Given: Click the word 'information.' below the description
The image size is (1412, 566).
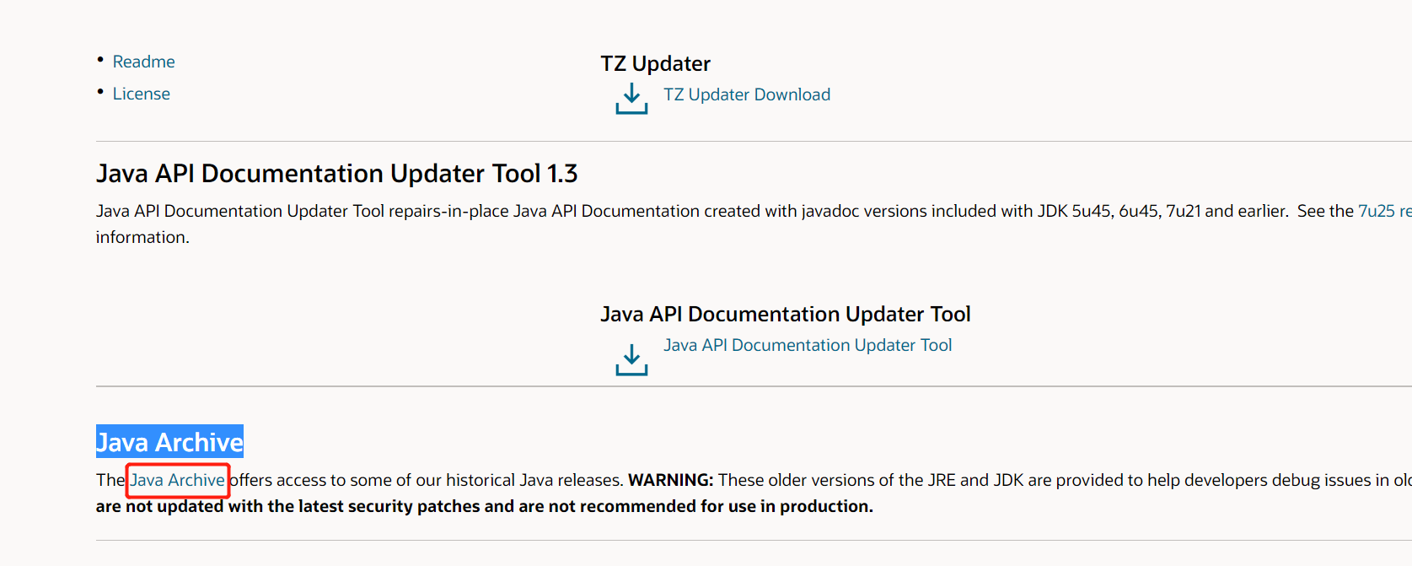Looking at the screenshot, I should (x=142, y=237).
